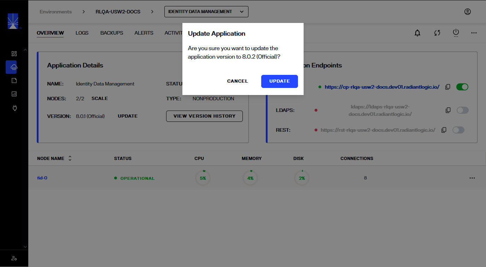Enable the LDAPS endpoint toggle
The width and height of the screenshot is (486, 267).
[x=462, y=110]
